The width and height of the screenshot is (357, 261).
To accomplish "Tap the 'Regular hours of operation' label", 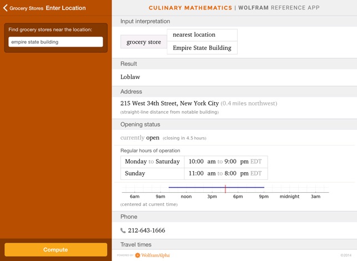I will (x=150, y=150).
